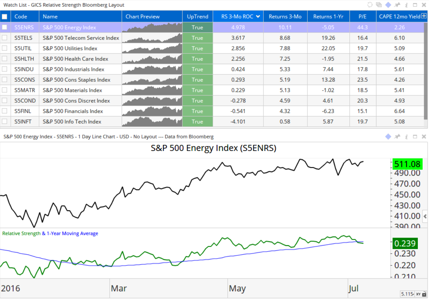Select S&P 500 Cons Staples Index
Screen dimensions: 429x300
77,80
